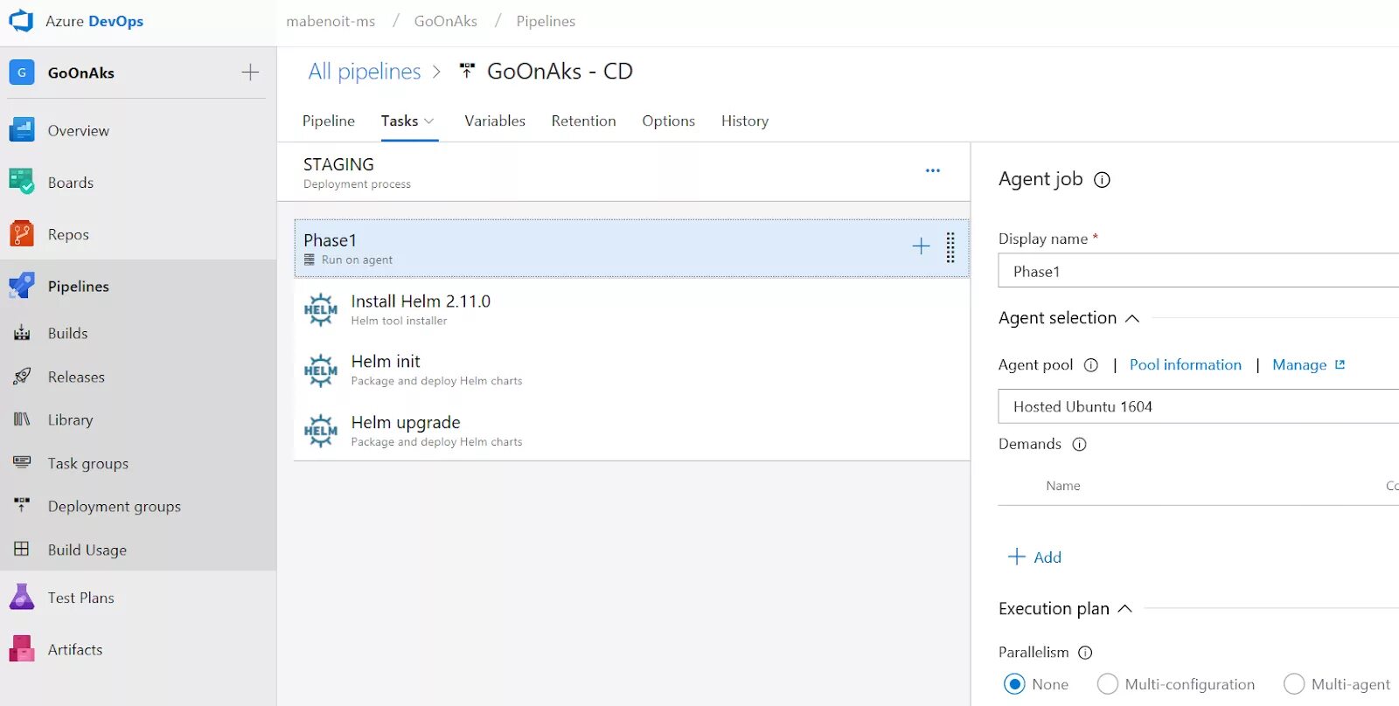Click the Parallelism info icon
The image size is (1399, 706).
coord(1085,653)
